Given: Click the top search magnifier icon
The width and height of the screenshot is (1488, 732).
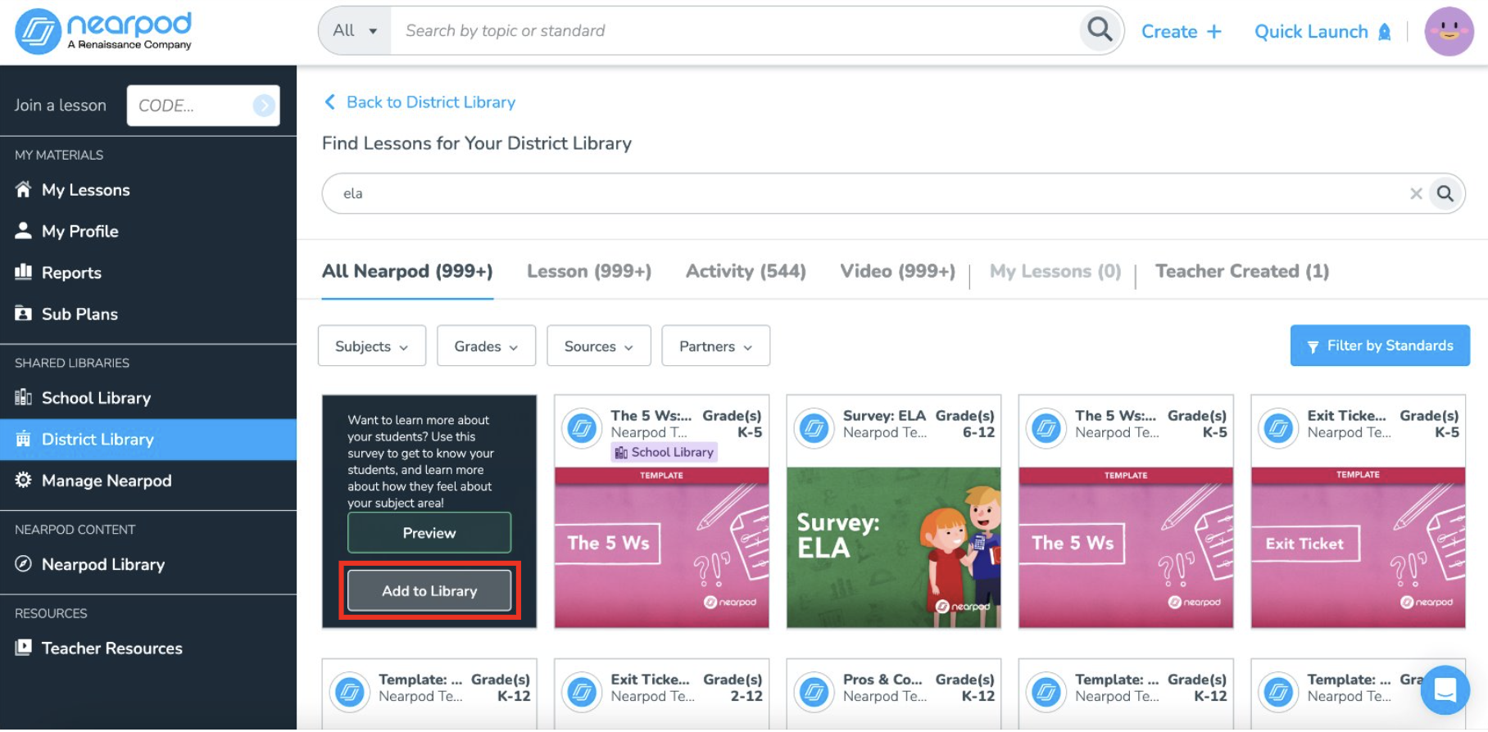Looking at the screenshot, I should (x=1100, y=30).
